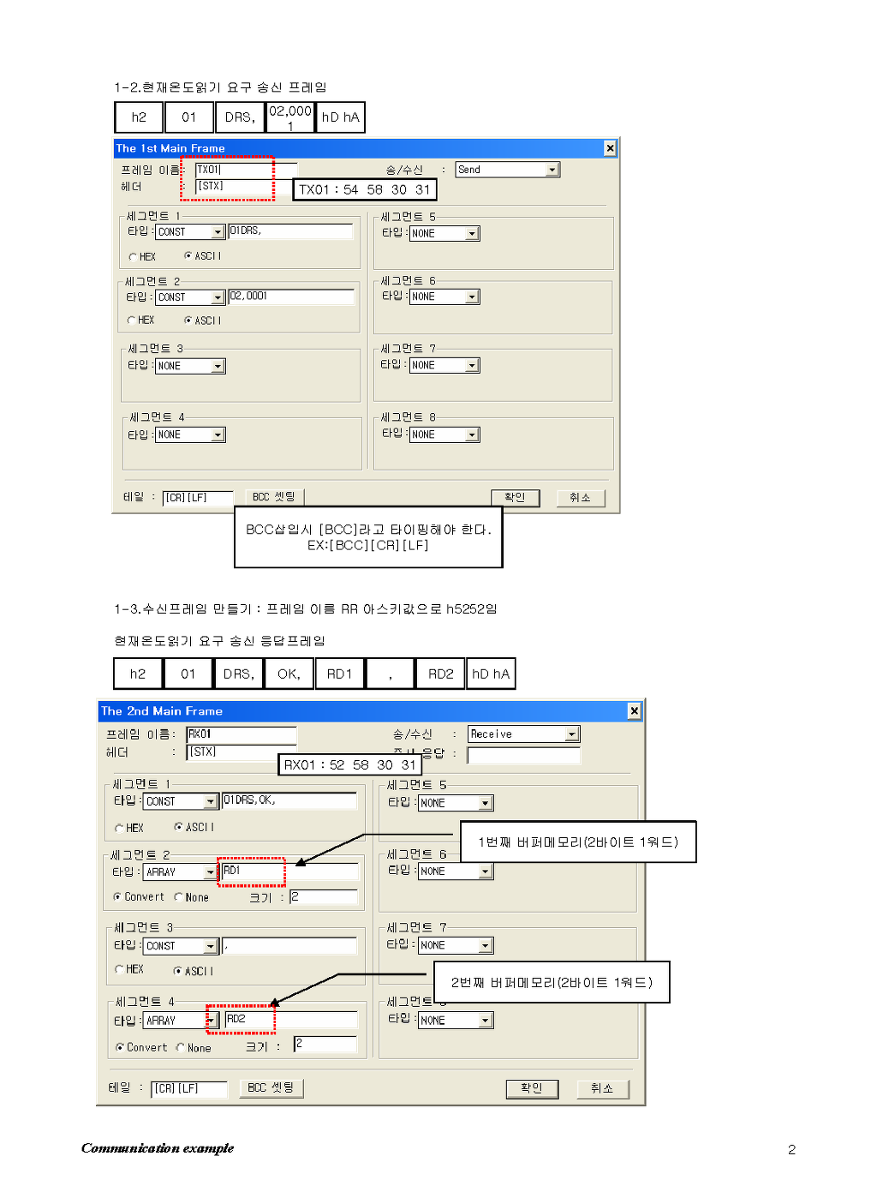
Task: Expand Segment 7 NONE type in 1st Frame
Action: click(472, 365)
